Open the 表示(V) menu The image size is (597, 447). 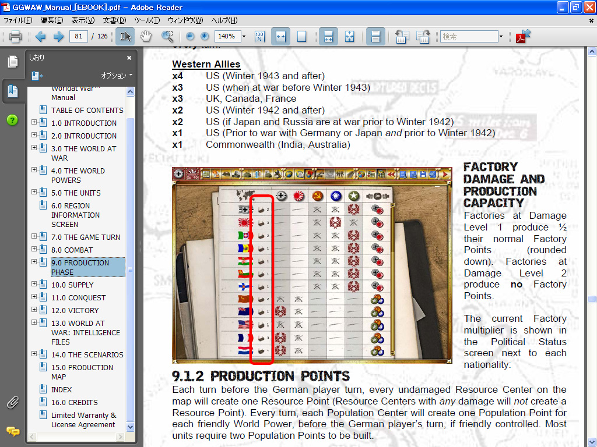tap(83, 20)
